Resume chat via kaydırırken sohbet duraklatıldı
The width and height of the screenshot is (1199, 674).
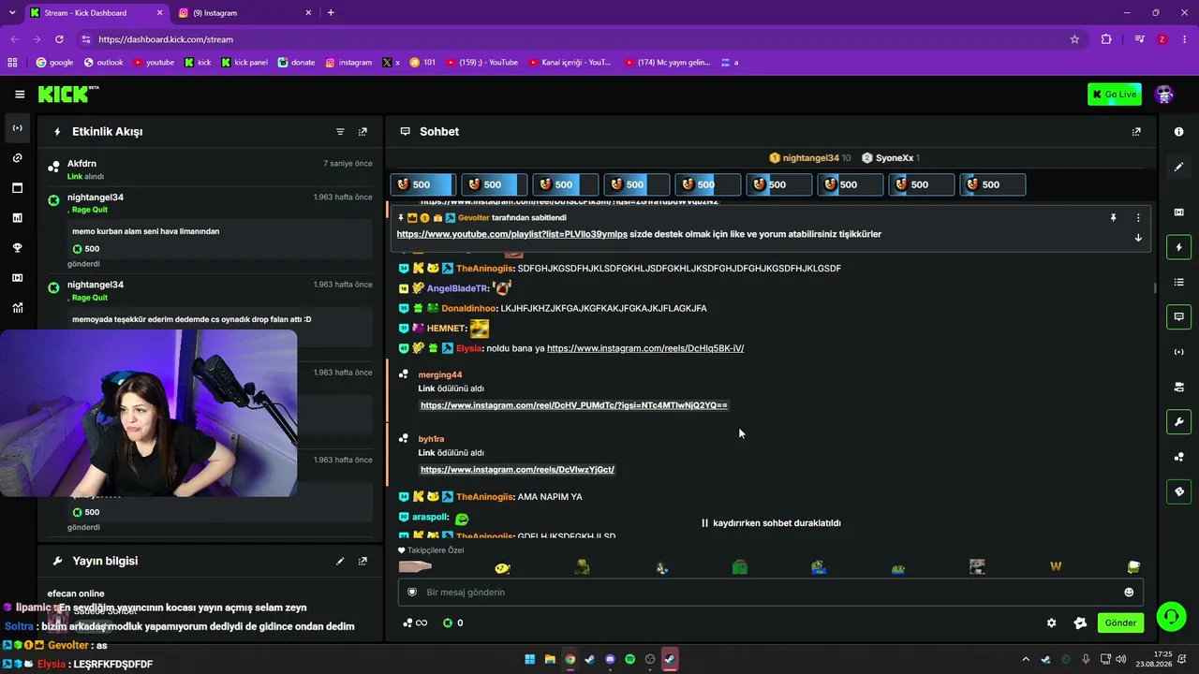tap(771, 523)
